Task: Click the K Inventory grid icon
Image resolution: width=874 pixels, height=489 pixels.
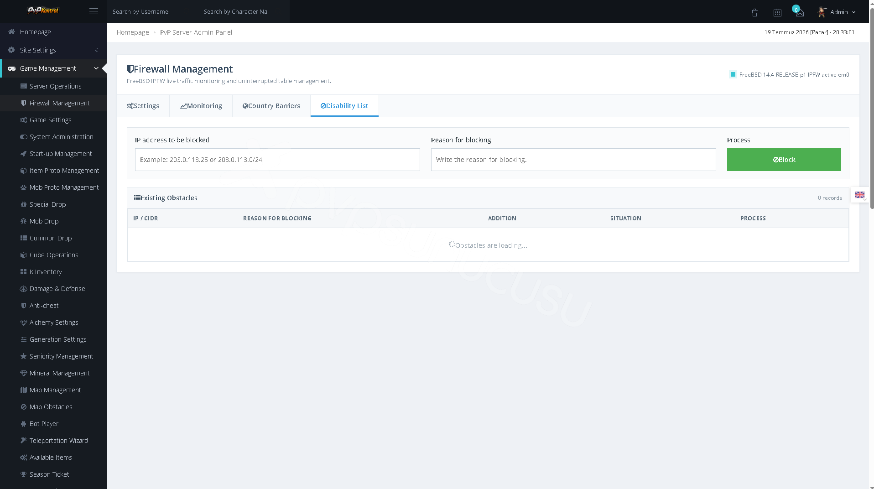Action: pyautogui.click(x=24, y=272)
